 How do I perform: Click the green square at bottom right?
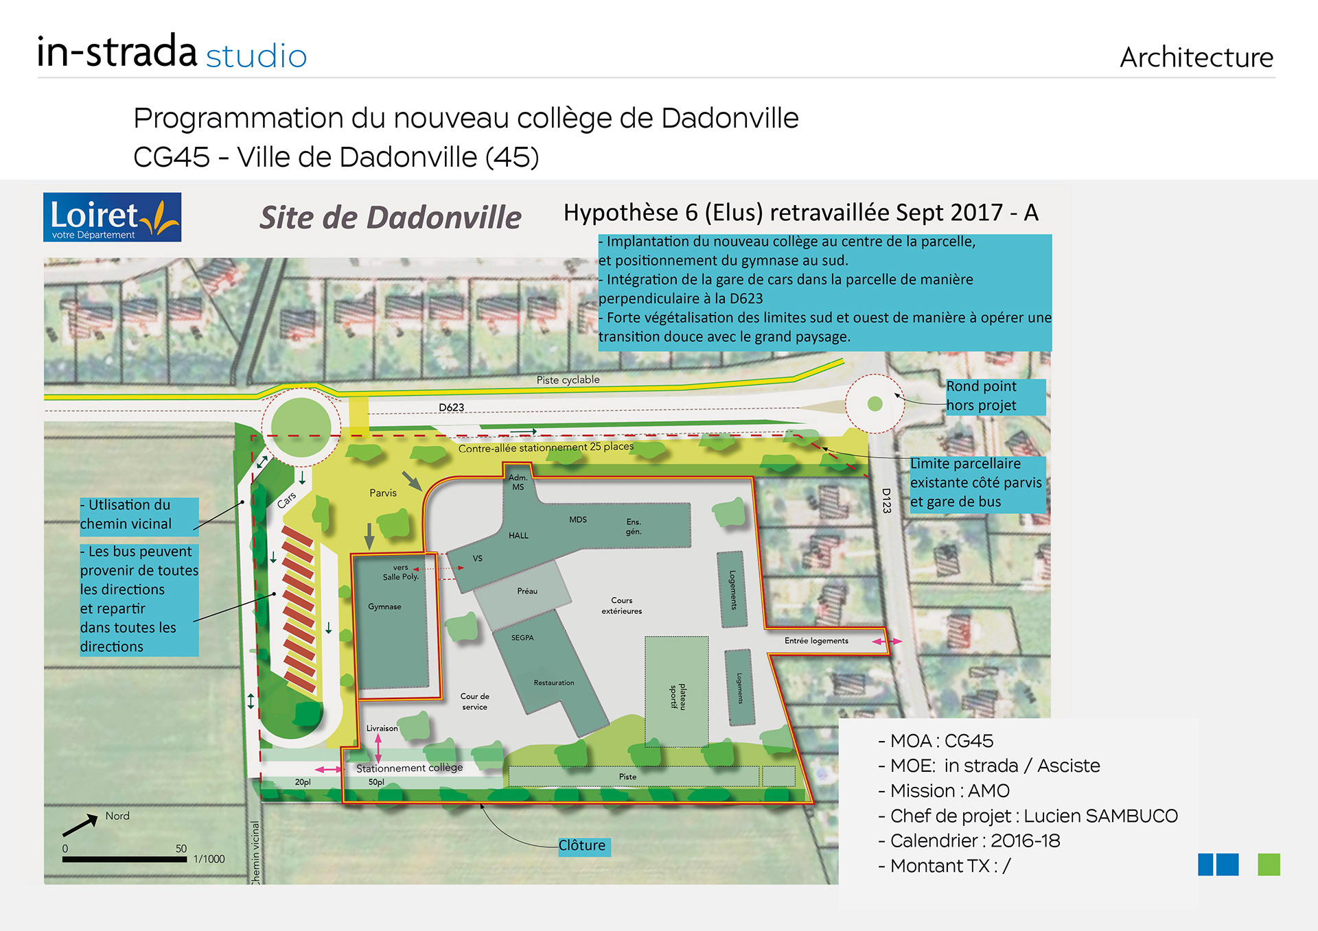[1269, 864]
